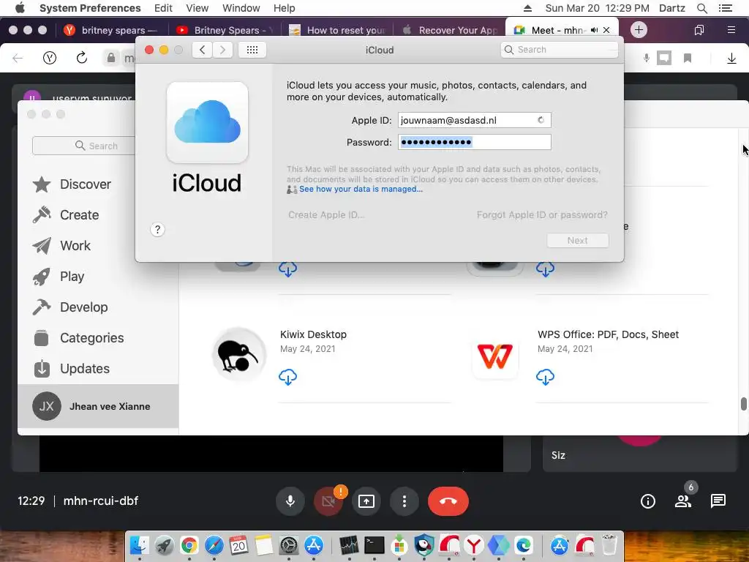This screenshot has height=562, width=749.
Task: Switch to the 'Recover Your App' tab
Action: (x=451, y=30)
